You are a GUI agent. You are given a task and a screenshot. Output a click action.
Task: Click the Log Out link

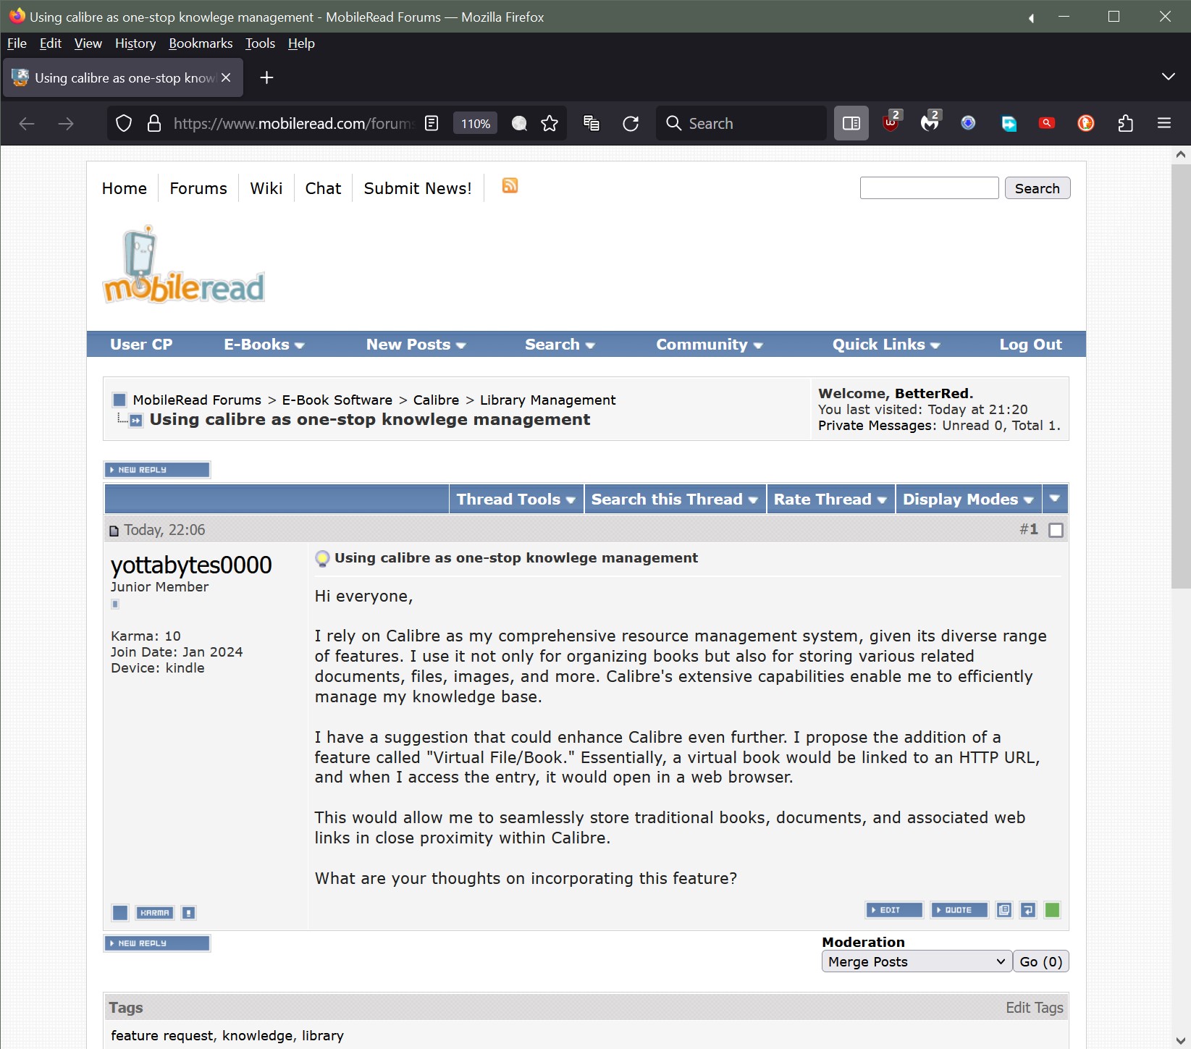coord(1030,345)
